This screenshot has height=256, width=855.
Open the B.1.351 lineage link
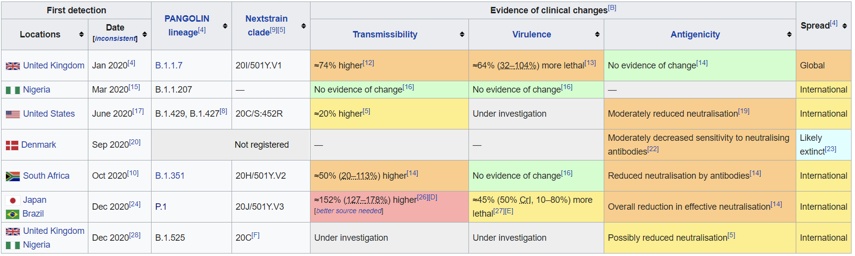170,176
